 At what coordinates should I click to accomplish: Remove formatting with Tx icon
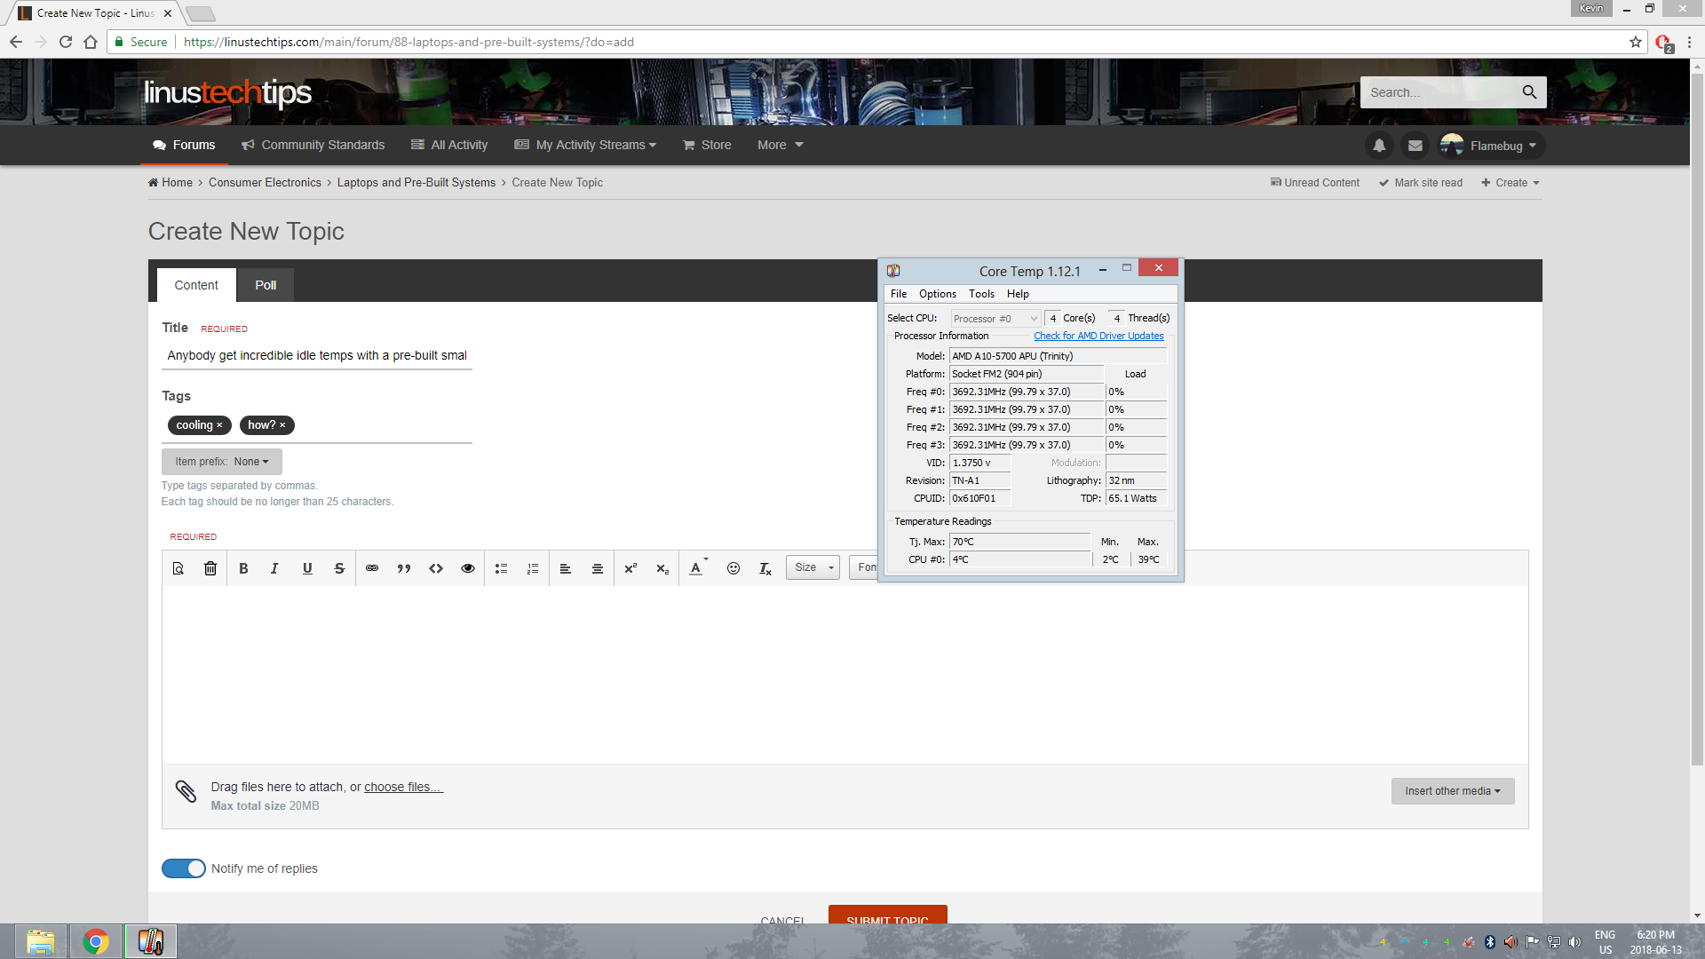(x=765, y=568)
